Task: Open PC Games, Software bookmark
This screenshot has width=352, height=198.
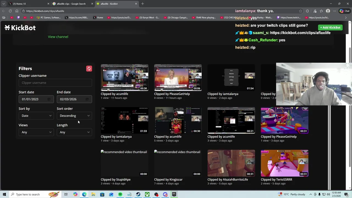Action: pos(48,18)
